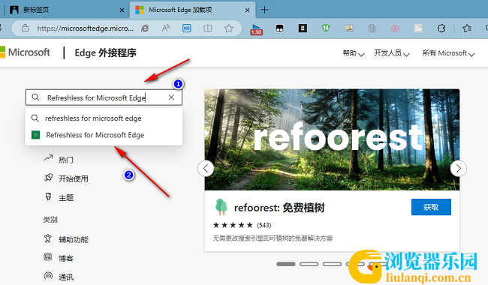Select the 博客 category
This screenshot has height=285, width=488.
[x=66, y=258]
